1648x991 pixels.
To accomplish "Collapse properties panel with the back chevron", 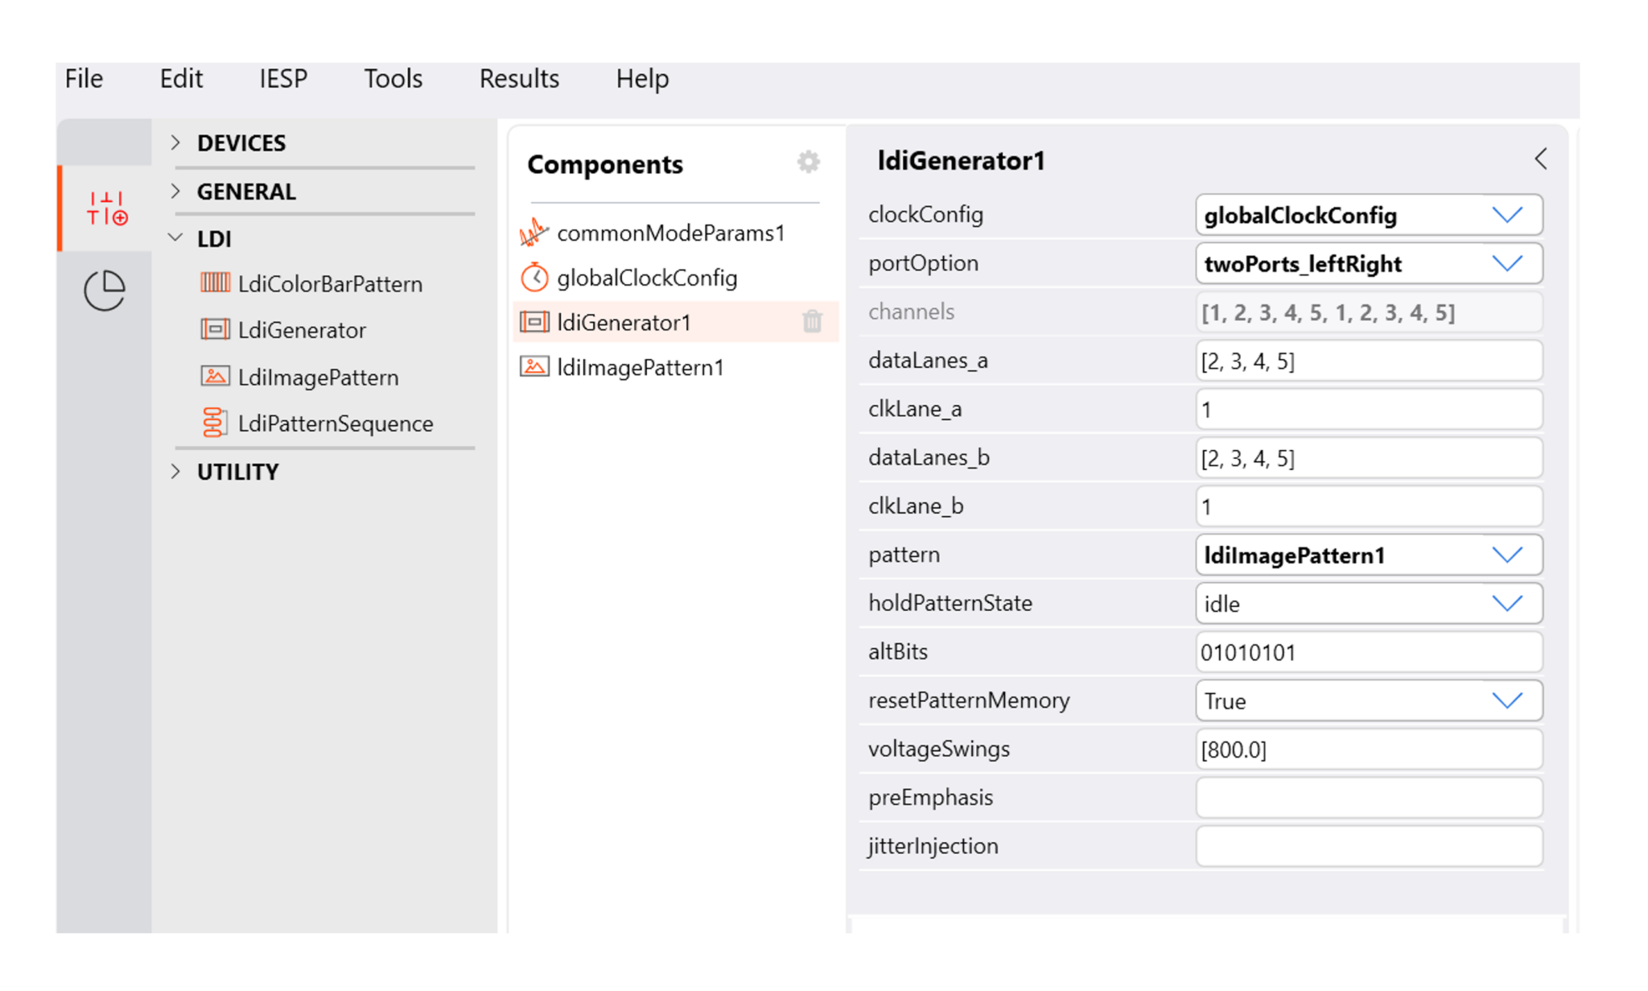I will [1540, 159].
